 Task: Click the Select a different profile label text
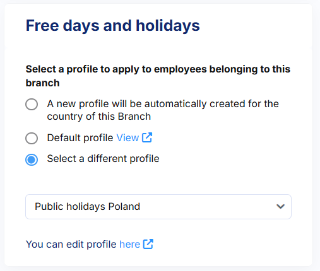[103, 159]
